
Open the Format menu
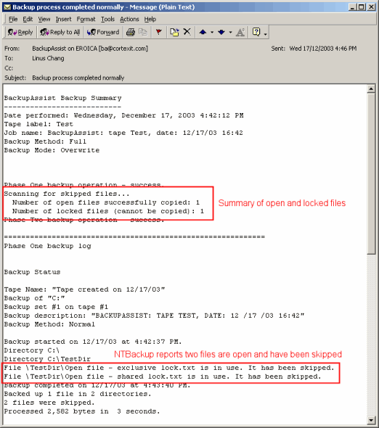(x=86, y=19)
